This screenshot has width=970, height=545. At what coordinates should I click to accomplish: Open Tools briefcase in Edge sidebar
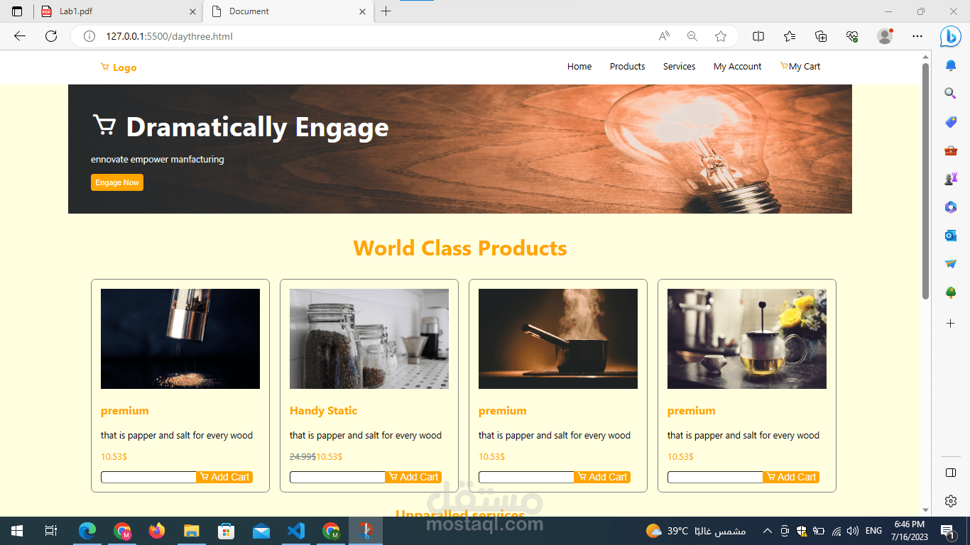click(x=951, y=150)
